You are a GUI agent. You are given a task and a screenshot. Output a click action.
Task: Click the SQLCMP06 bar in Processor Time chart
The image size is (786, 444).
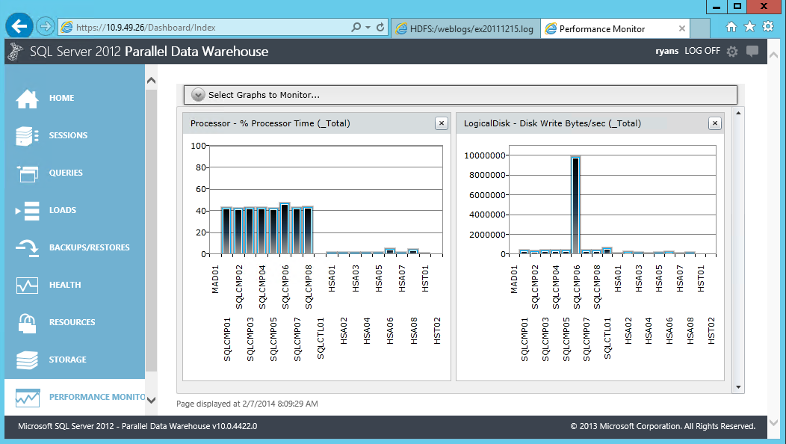tap(285, 229)
